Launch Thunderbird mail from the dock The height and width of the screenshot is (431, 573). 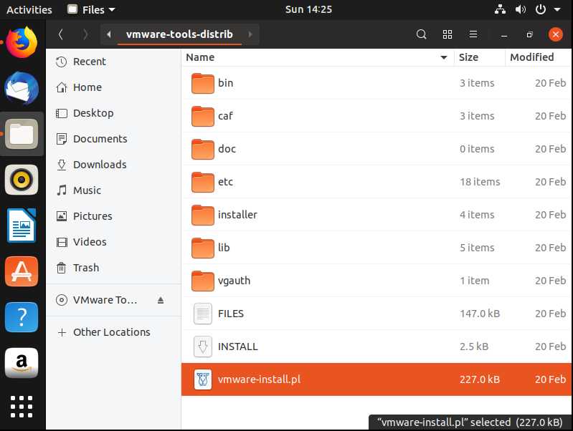click(22, 88)
